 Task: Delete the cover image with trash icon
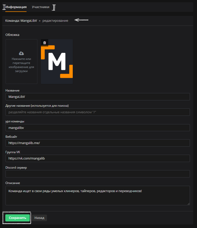[45, 43]
